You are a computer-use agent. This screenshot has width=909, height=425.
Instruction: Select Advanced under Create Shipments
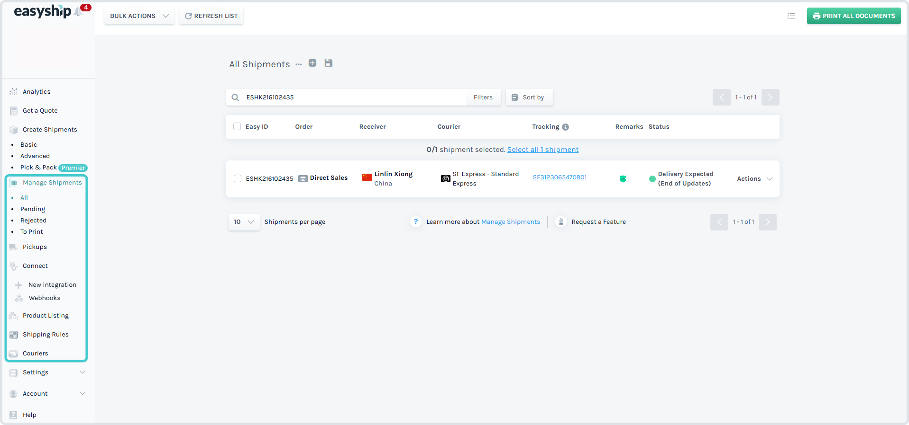(35, 156)
